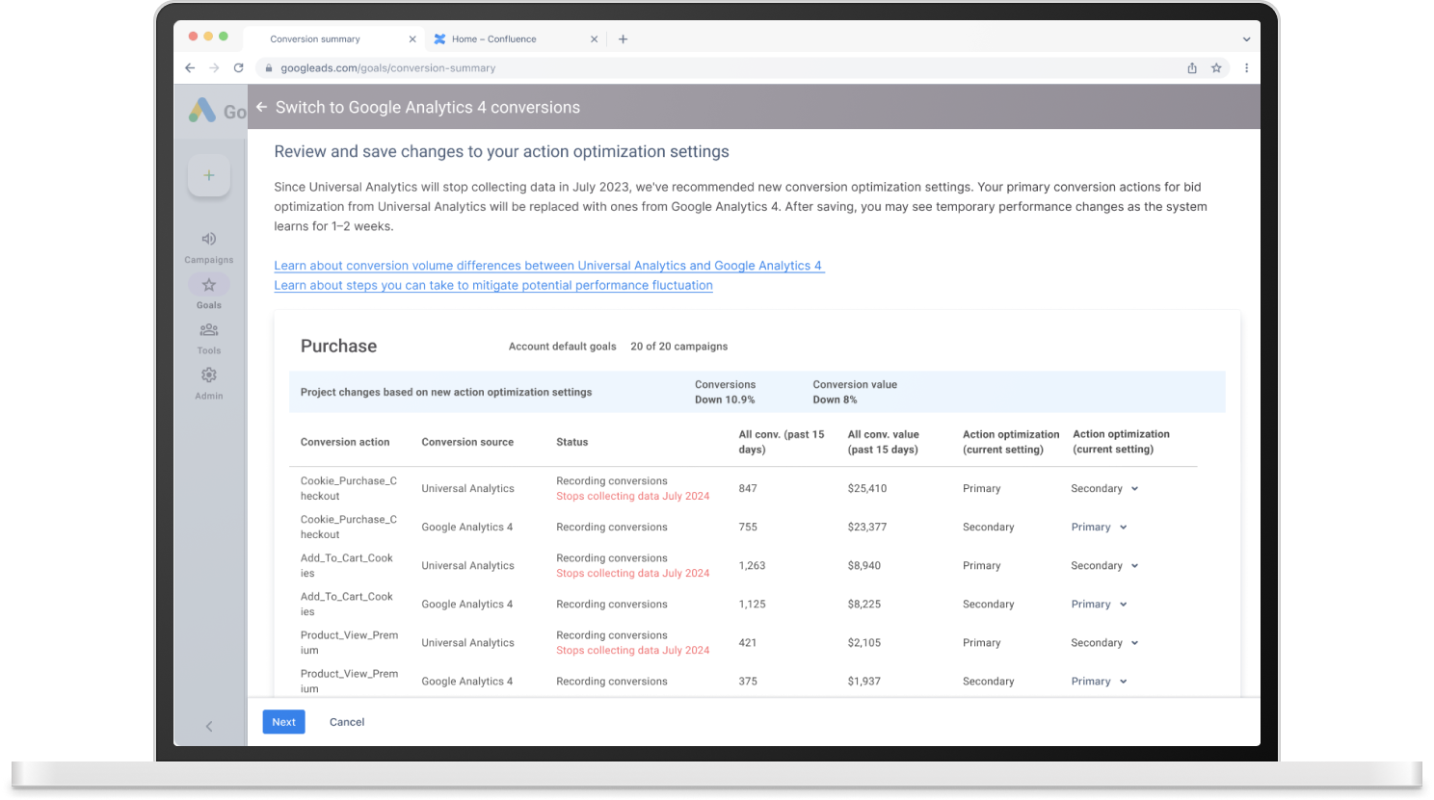Click the $2,105 value cell
The width and height of the screenshot is (1434, 800).
pos(864,643)
